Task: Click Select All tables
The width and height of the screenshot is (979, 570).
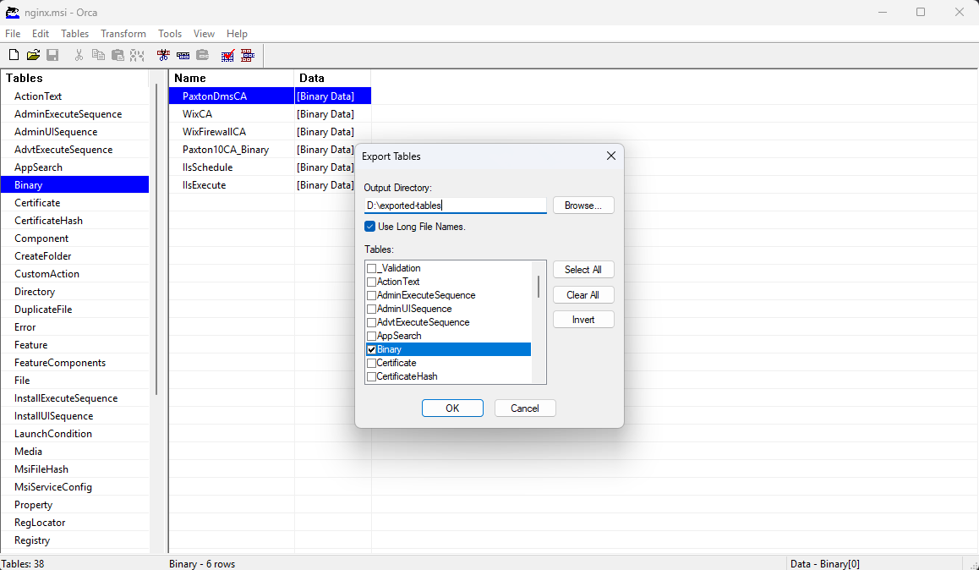Action: (x=582, y=269)
